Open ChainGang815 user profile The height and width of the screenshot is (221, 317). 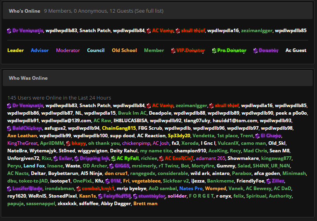(119, 128)
